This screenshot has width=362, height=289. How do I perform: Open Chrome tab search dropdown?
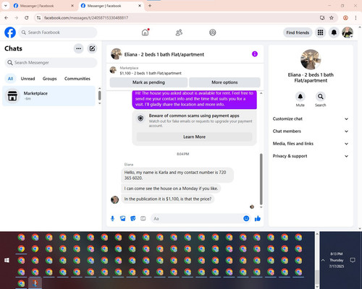coord(6,6)
